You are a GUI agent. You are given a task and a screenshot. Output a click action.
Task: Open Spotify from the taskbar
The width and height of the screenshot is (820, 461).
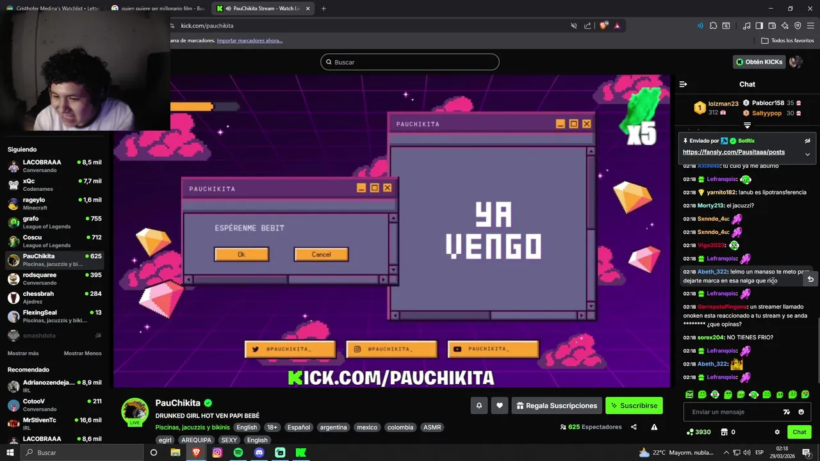pyautogui.click(x=238, y=453)
